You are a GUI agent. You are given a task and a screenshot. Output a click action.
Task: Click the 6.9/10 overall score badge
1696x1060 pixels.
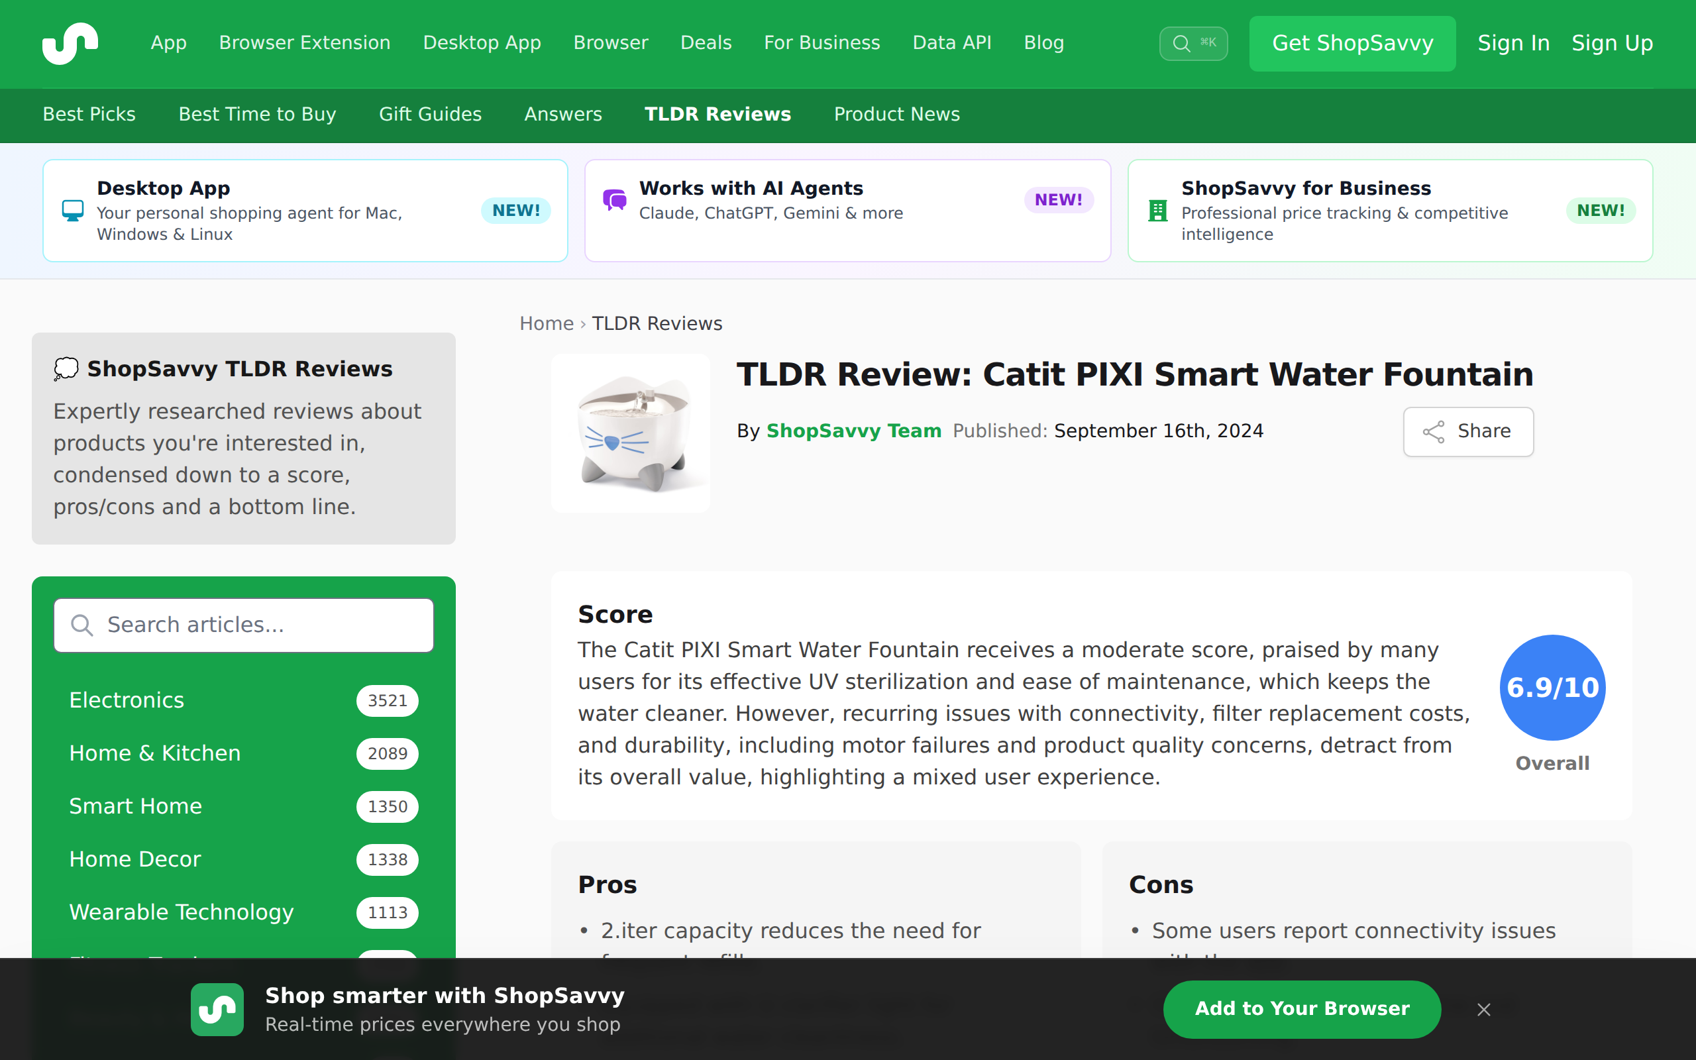(x=1552, y=687)
